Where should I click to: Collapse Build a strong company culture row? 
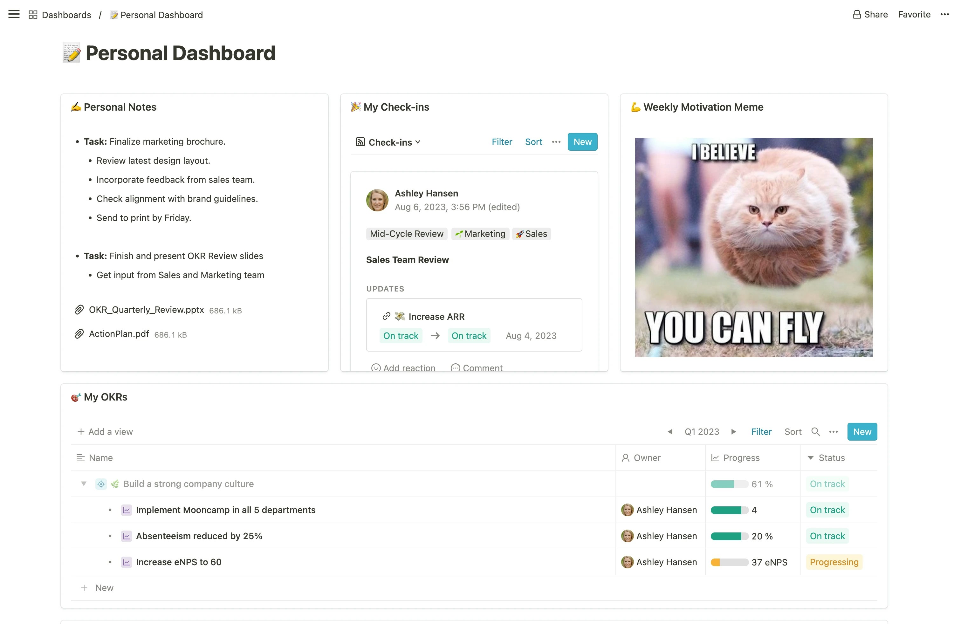(x=84, y=484)
